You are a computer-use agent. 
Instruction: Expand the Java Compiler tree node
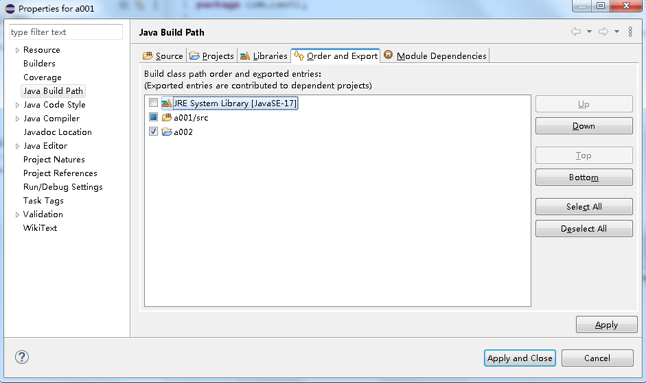(17, 119)
